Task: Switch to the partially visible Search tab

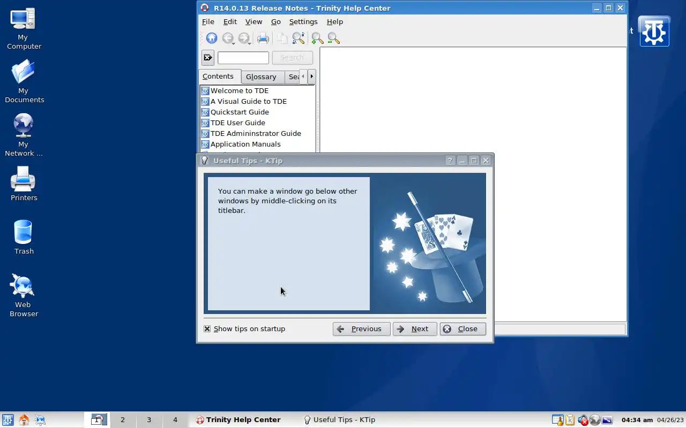Action: coord(292,77)
